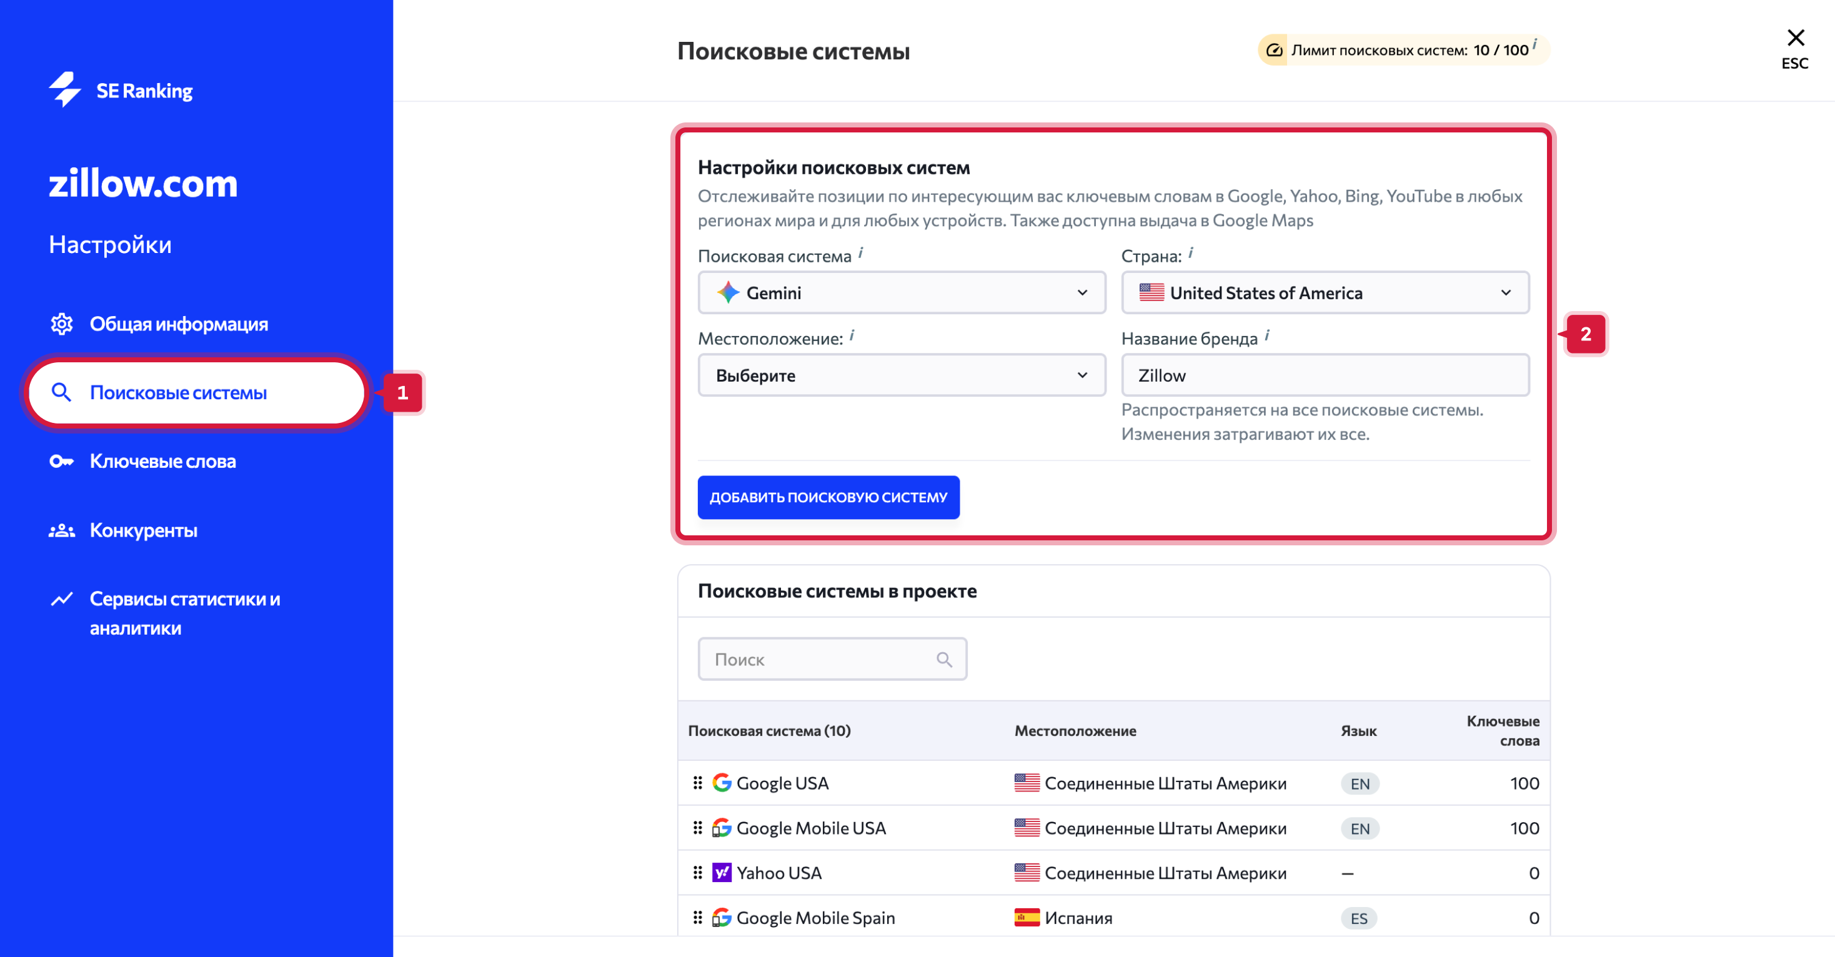Click the magnifier icon in Поиск field
The width and height of the screenshot is (1835, 957).
click(944, 660)
